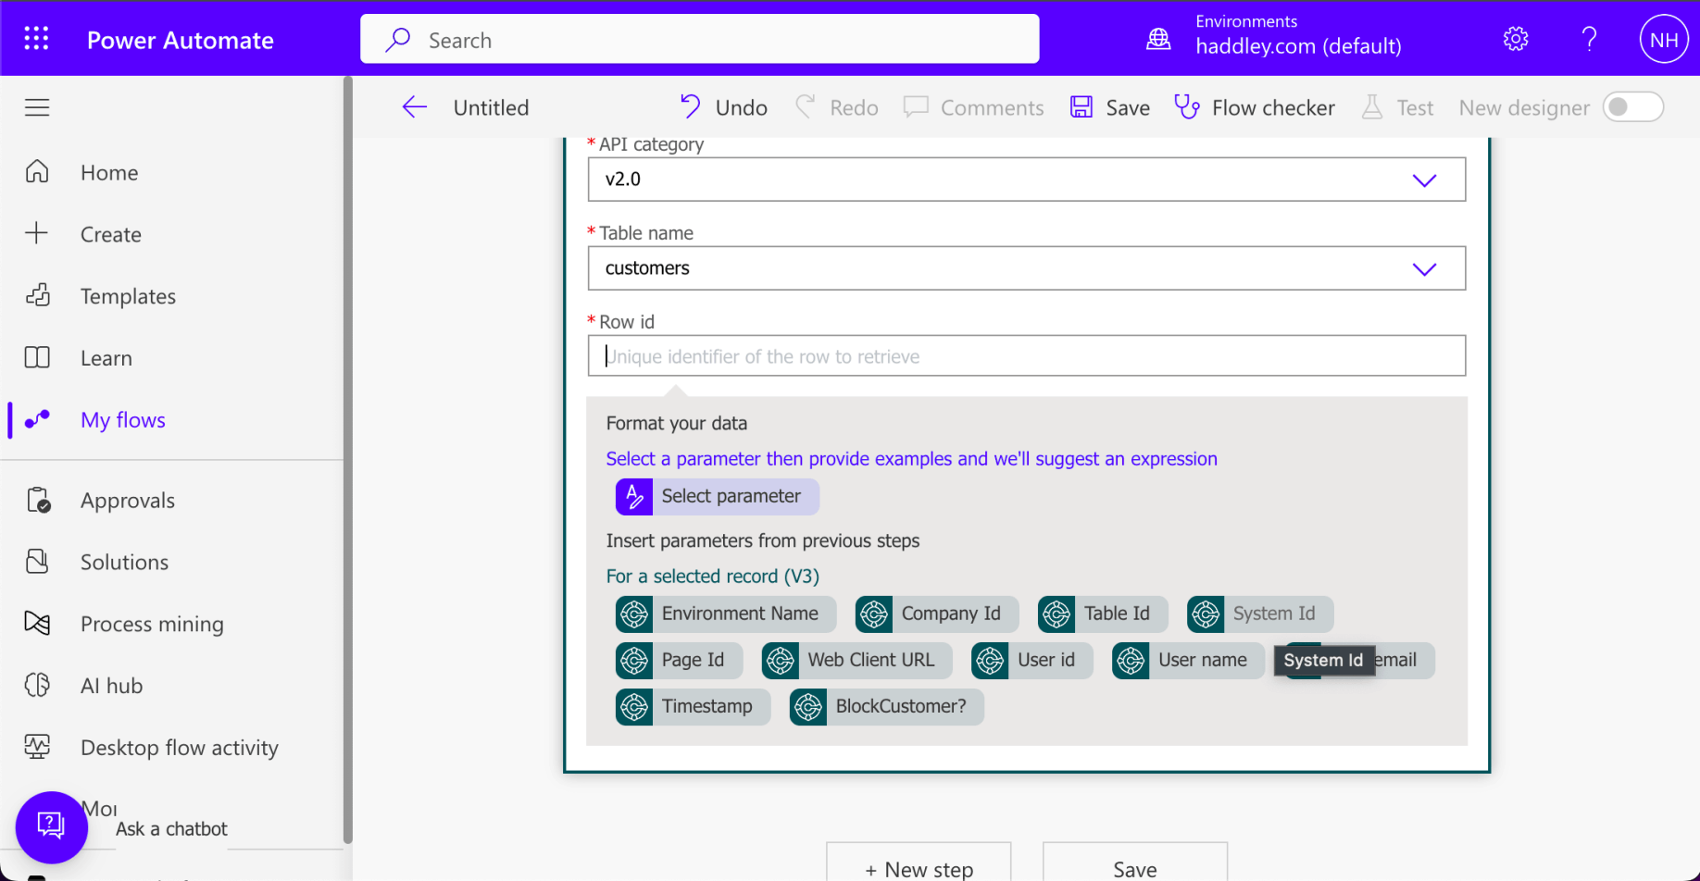
Task: Open Solutions page in sidebar
Action: tap(124, 563)
